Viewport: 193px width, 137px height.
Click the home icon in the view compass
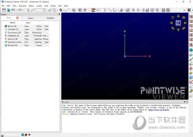(x=184, y=17)
